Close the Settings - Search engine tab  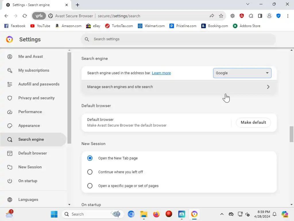coord(67,5)
